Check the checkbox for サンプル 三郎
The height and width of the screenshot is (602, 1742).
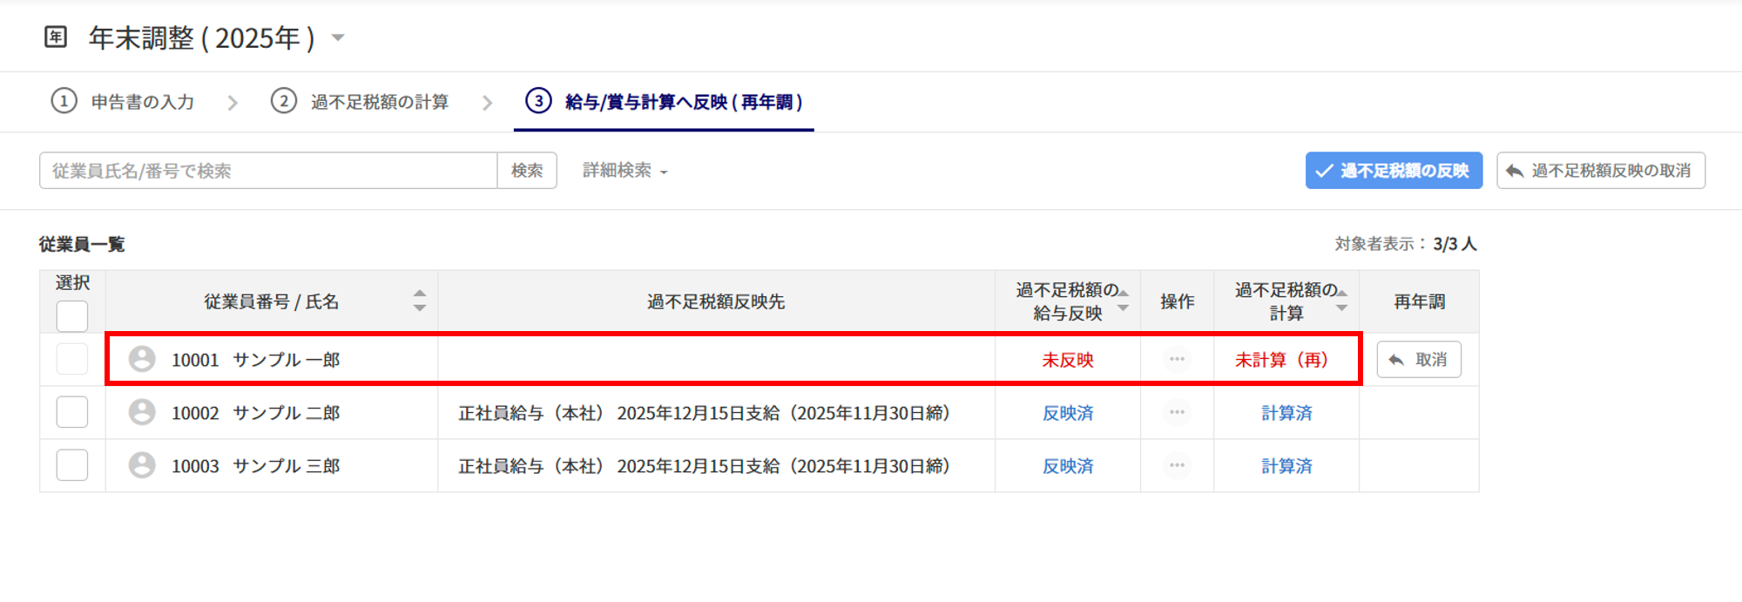click(72, 465)
